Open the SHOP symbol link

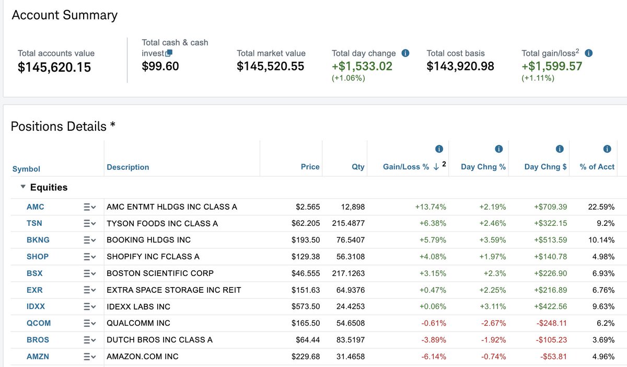coord(38,257)
